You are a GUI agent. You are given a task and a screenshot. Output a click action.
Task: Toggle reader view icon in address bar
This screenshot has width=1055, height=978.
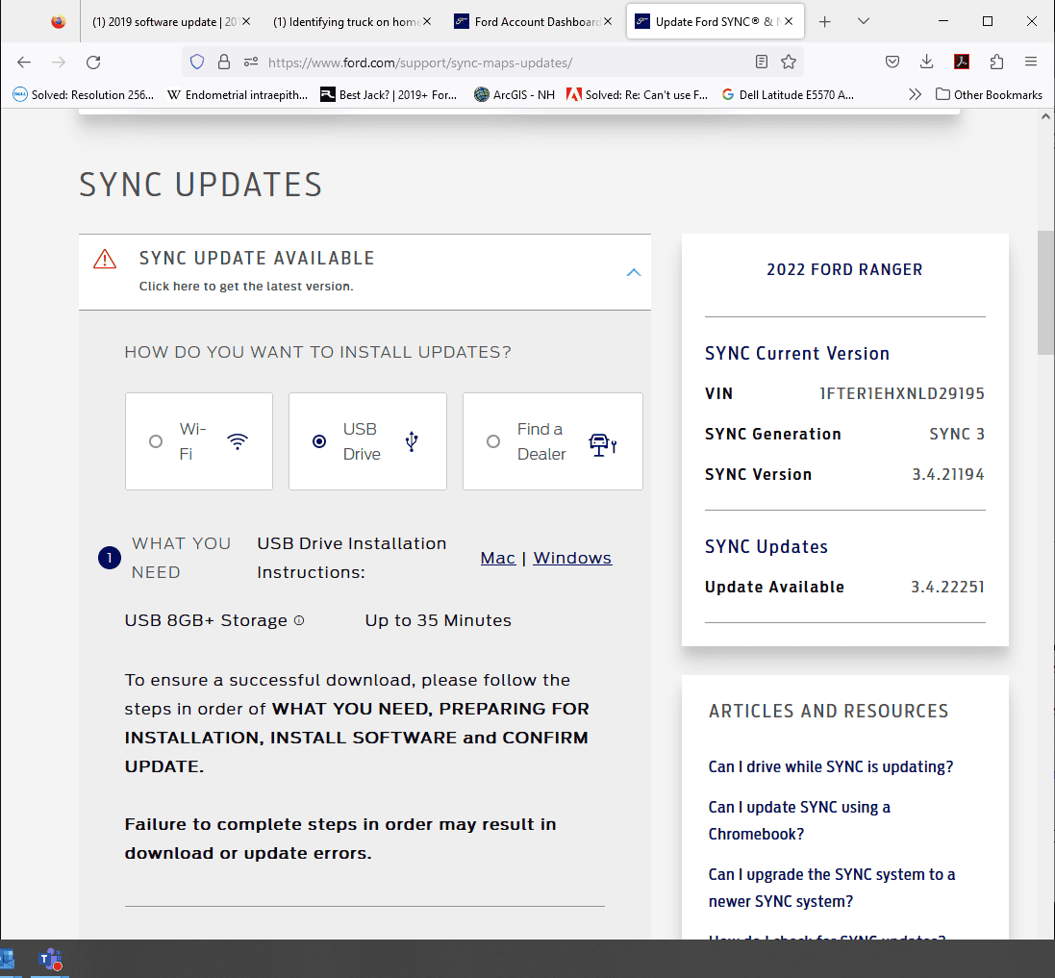(x=762, y=62)
